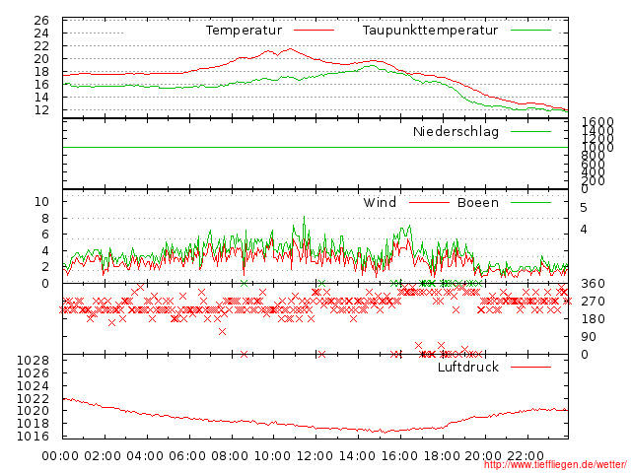The width and height of the screenshot is (631, 473).
Task: Click the 1018 pressure axis value
Action: (33, 424)
